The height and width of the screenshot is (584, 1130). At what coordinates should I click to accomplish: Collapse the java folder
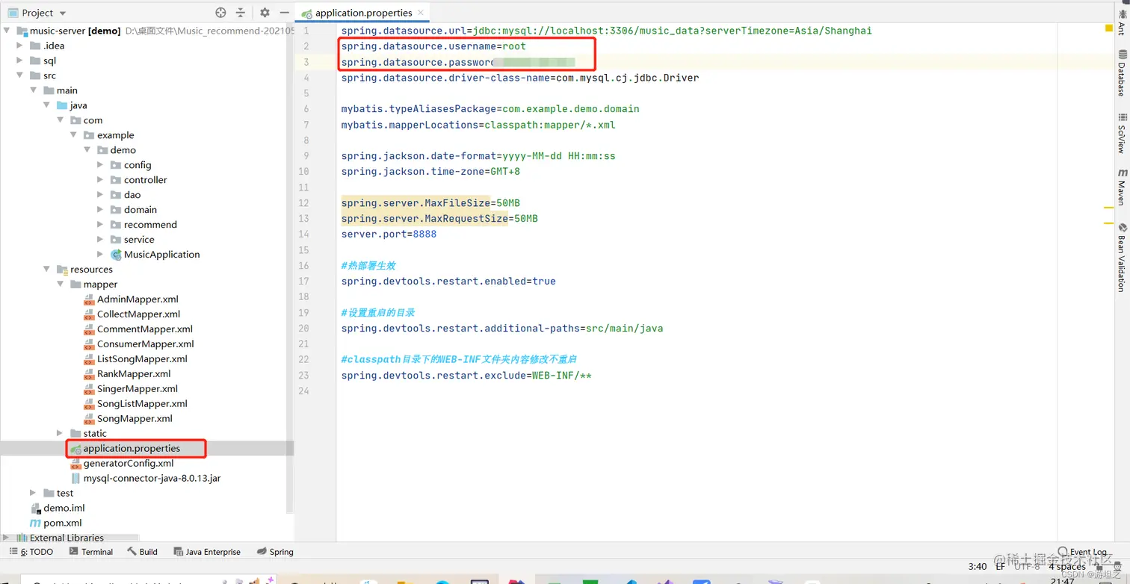click(x=47, y=105)
